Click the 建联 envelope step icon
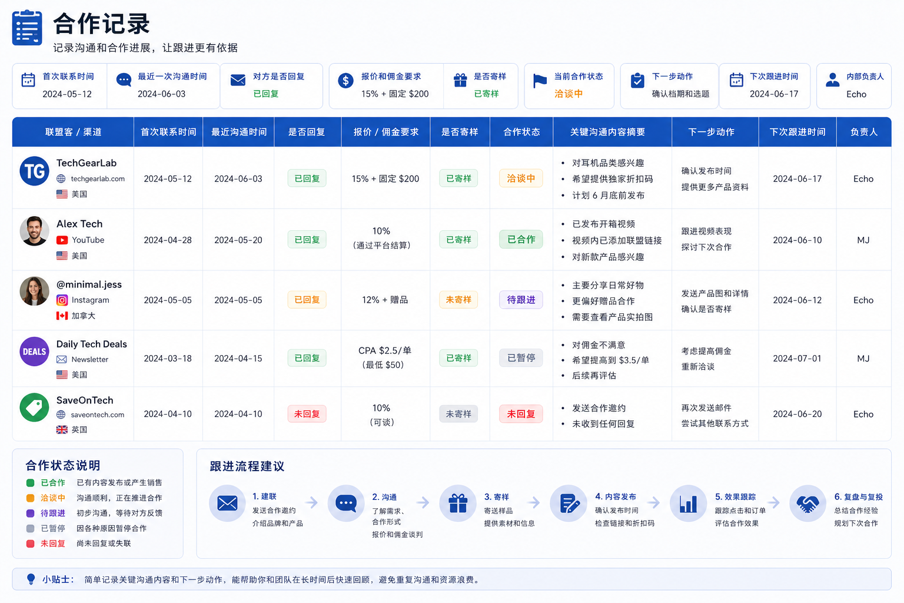Image resolution: width=904 pixels, height=603 pixels. (x=227, y=503)
